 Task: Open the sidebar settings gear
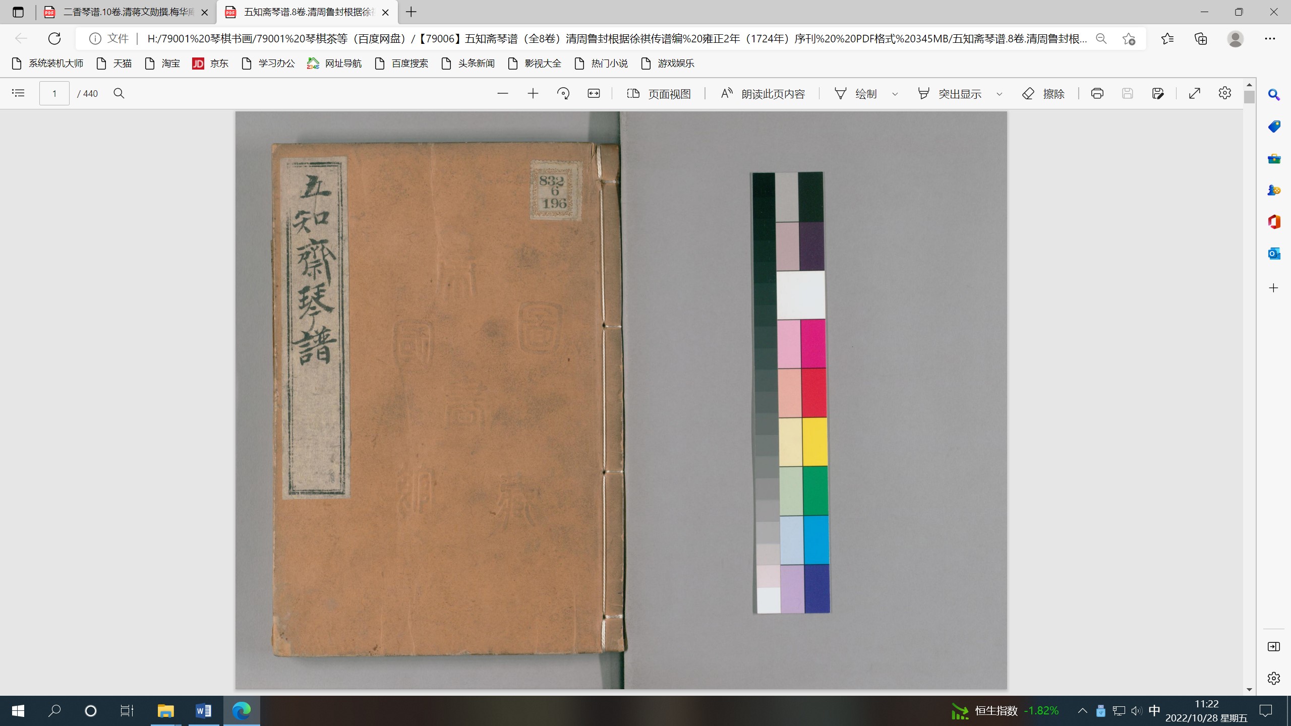(1274, 679)
